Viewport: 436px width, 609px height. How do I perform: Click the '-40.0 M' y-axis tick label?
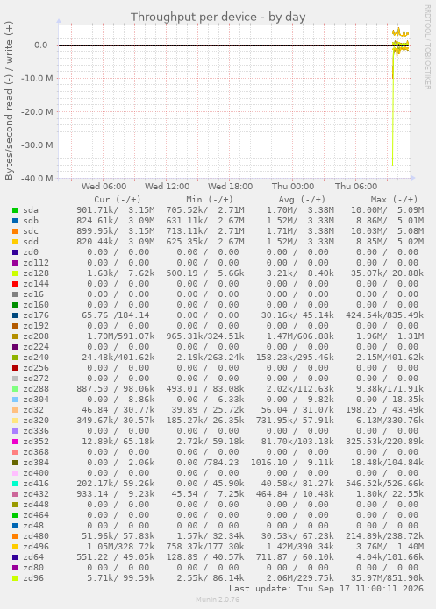[x=37, y=179]
